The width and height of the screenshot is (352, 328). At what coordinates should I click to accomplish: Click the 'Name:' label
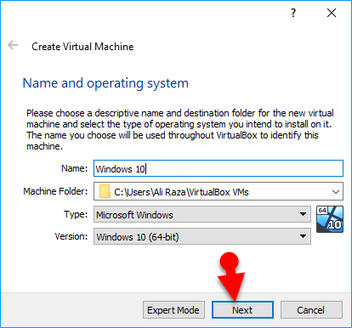click(x=75, y=168)
